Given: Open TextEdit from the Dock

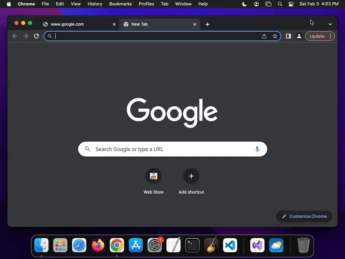Looking at the screenshot, I should click(174, 245).
